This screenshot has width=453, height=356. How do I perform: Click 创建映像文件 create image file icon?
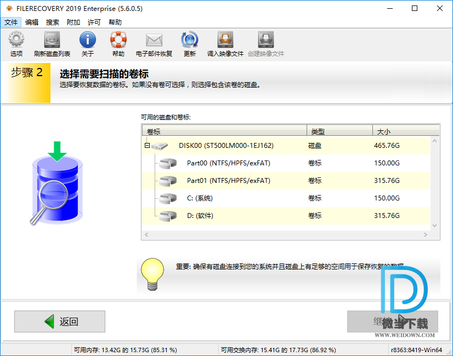point(266,39)
